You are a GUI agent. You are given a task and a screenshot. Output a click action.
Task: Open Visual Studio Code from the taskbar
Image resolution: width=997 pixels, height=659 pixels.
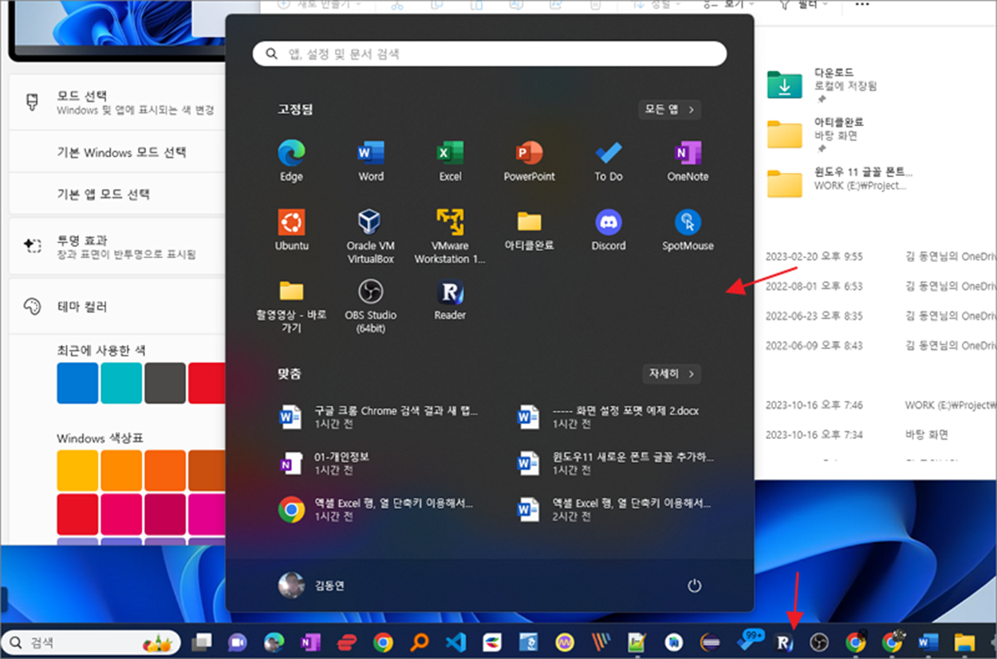coord(455,642)
